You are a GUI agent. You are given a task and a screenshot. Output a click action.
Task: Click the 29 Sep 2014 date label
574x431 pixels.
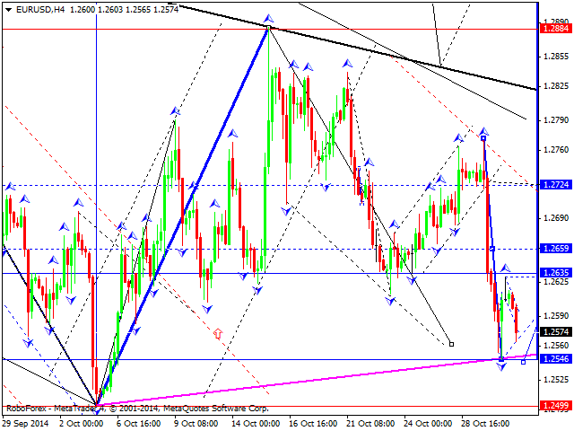[25, 423]
